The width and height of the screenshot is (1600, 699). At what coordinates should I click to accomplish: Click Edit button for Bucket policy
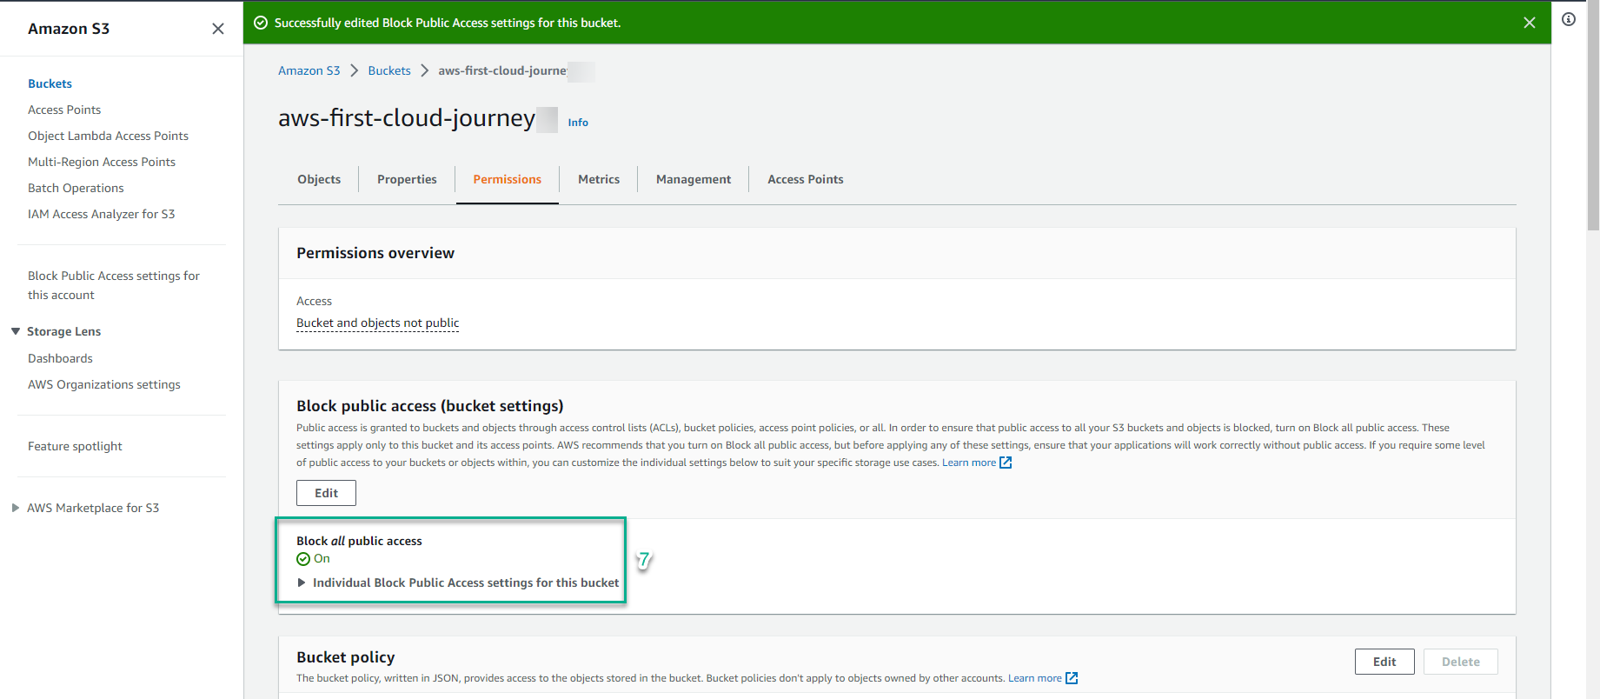point(1384,662)
